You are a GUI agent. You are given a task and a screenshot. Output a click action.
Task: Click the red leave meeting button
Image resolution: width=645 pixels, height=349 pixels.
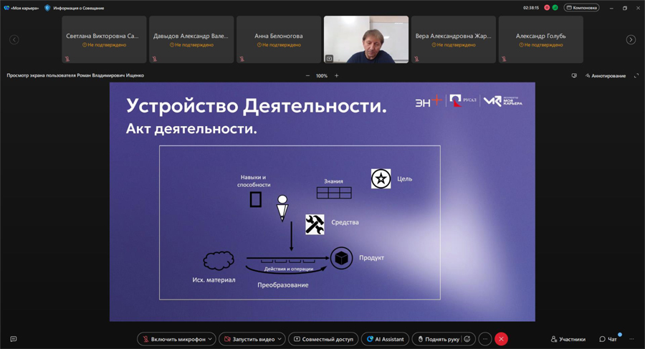(x=501, y=339)
